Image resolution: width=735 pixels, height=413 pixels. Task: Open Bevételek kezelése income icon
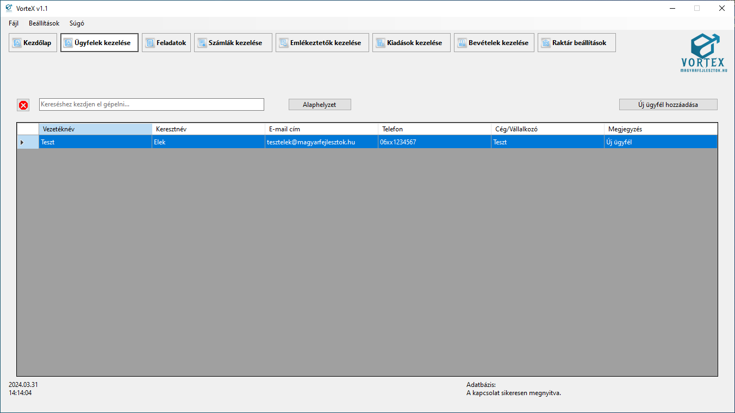pyautogui.click(x=462, y=43)
